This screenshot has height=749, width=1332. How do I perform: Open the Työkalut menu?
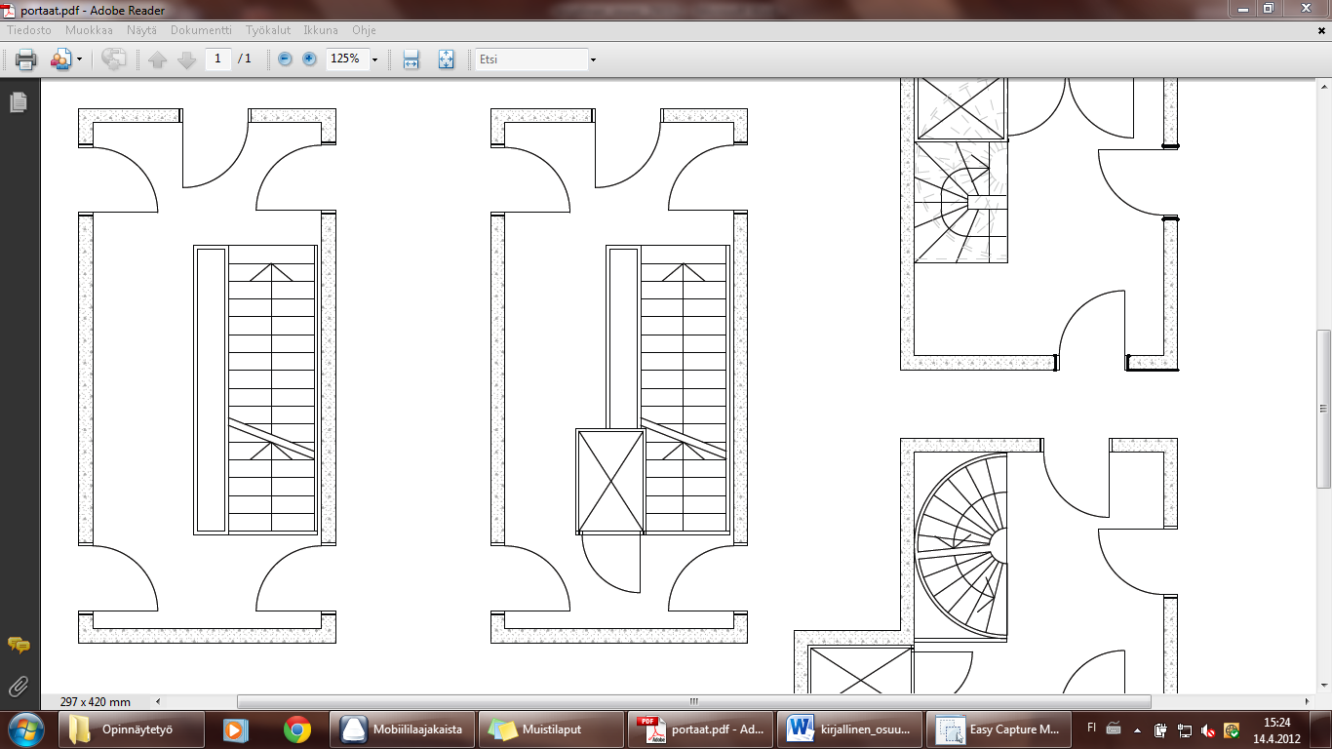267,30
